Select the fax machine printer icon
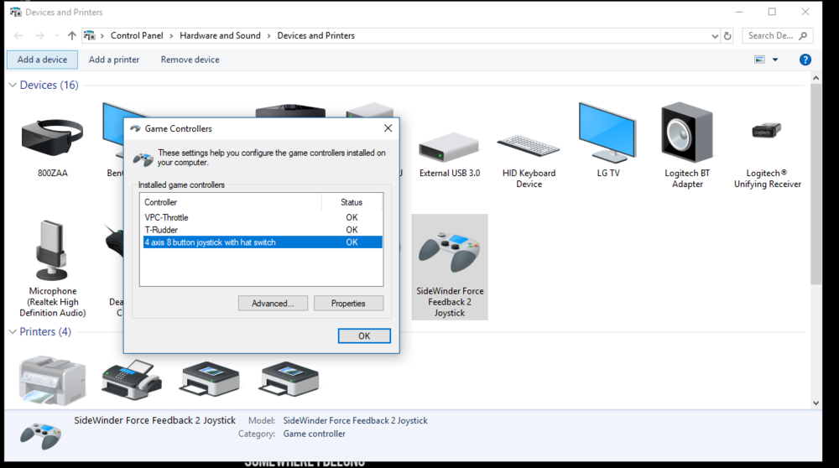839x468 pixels. pos(131,379)
